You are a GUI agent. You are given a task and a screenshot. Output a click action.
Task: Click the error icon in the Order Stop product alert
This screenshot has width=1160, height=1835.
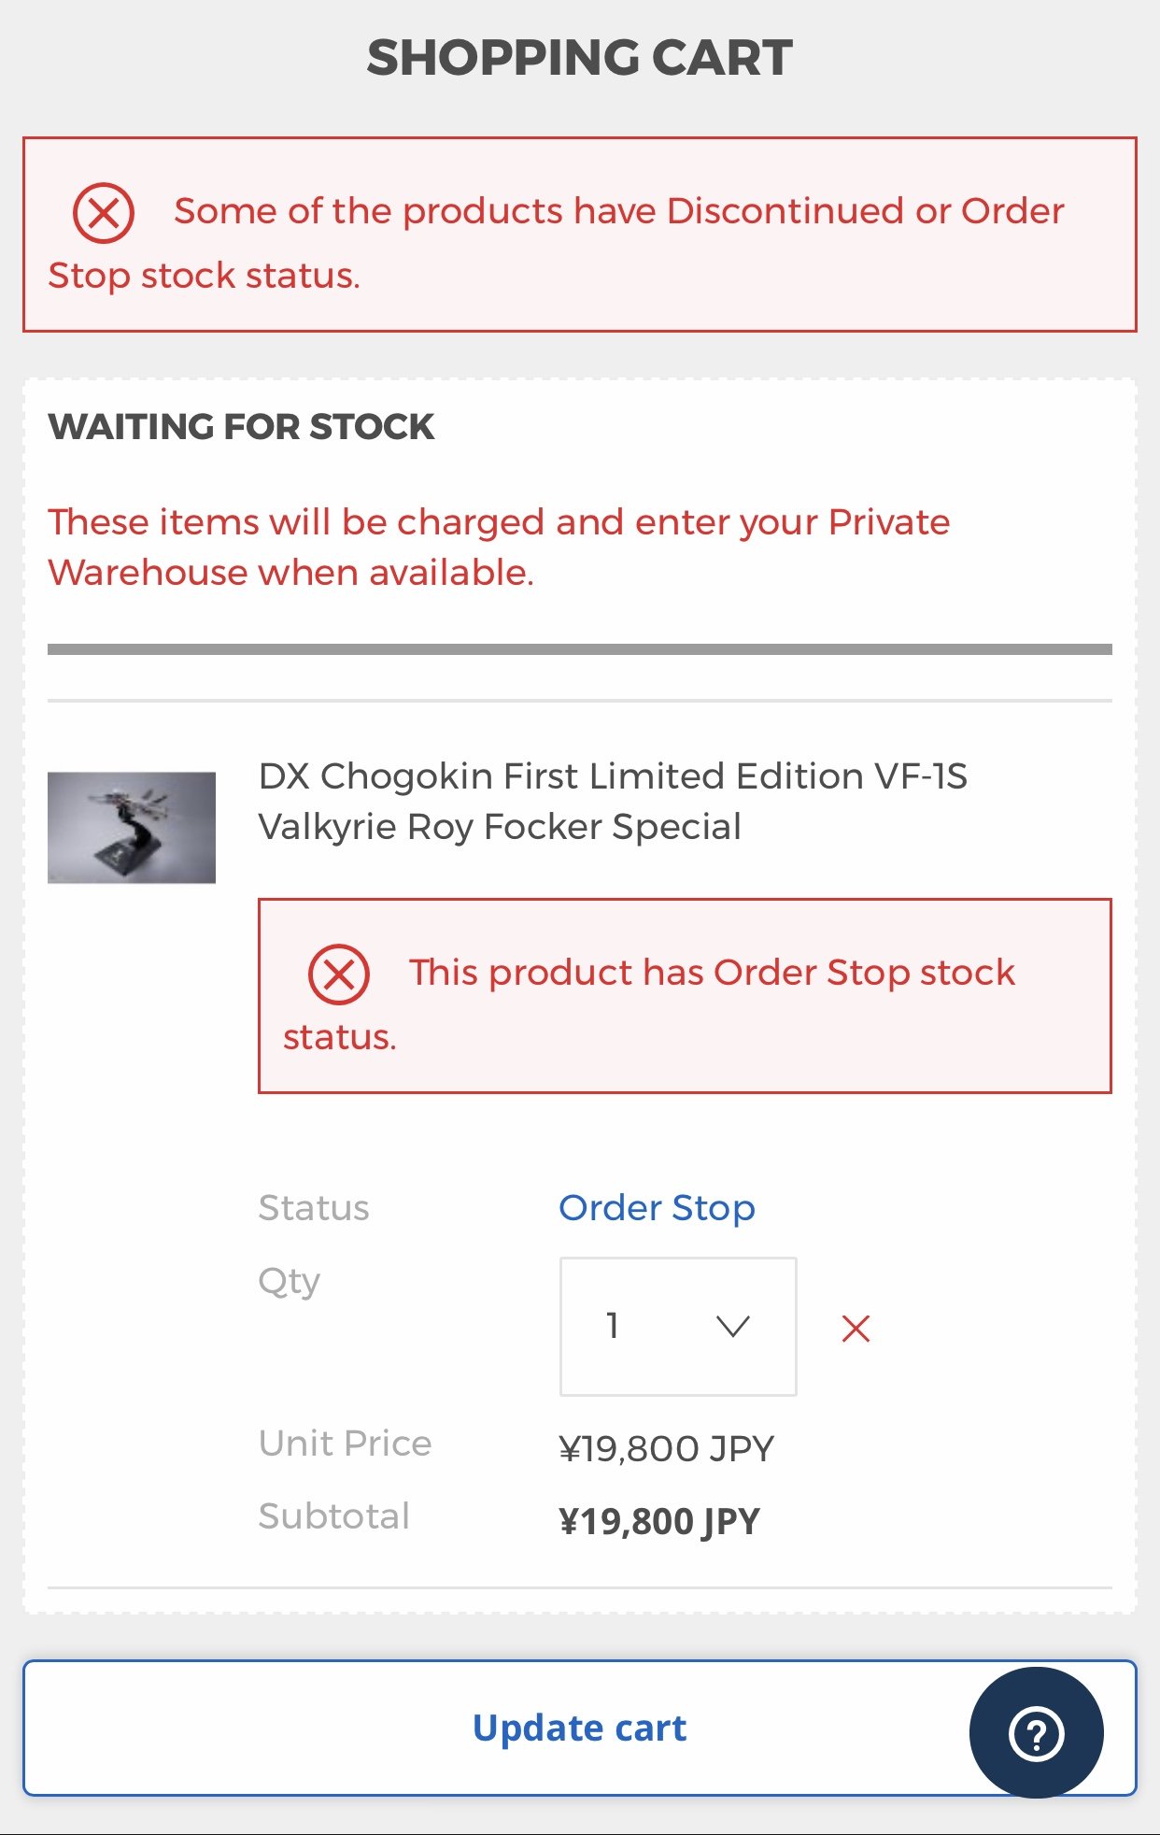pos(339,974)
